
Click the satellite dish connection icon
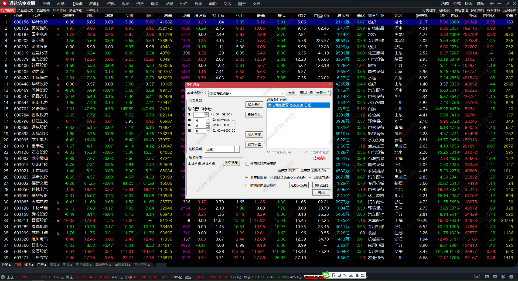(503, 277)
